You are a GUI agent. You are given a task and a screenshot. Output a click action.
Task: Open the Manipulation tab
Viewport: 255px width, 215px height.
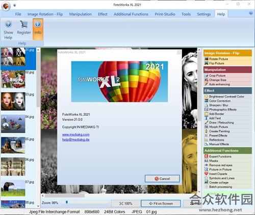tap(81, 14)
